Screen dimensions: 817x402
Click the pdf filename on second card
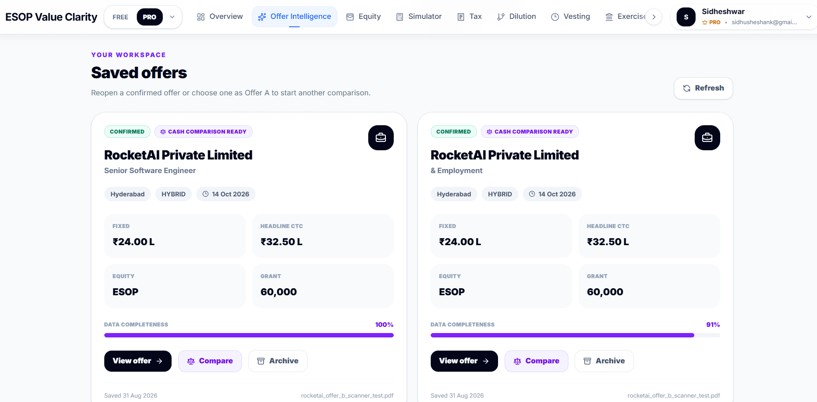click(x=674, y=395)
